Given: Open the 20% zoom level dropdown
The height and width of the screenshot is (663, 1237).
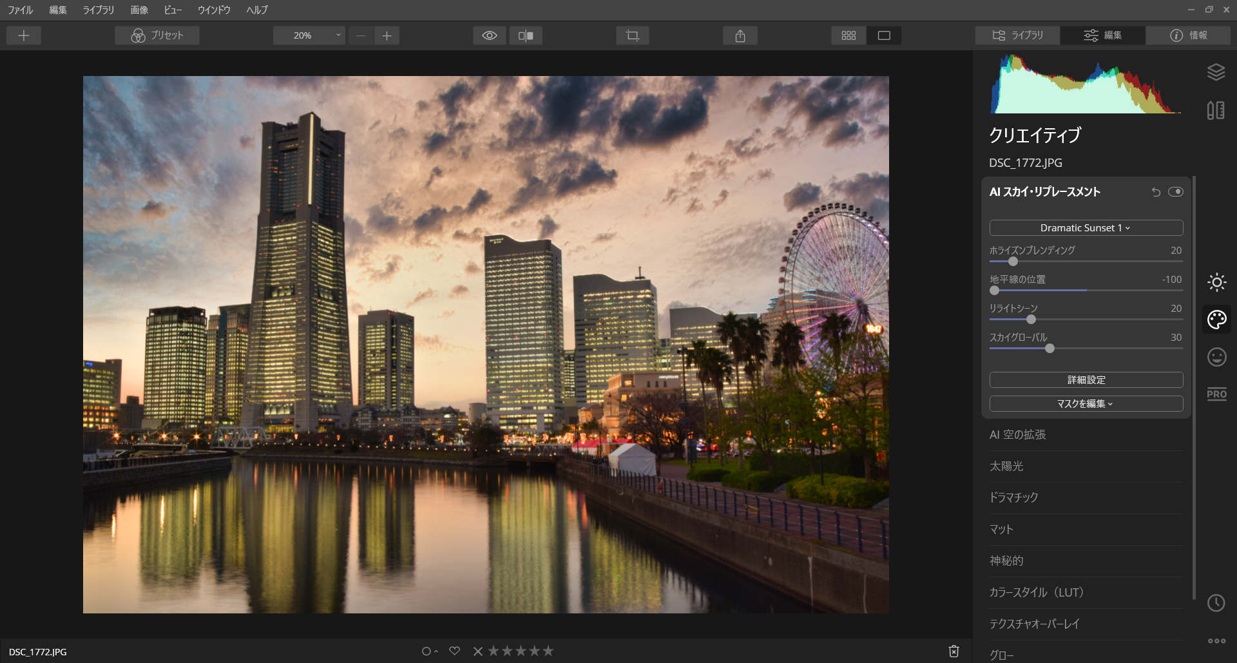Looking at the screenshot, I should 309,35.
